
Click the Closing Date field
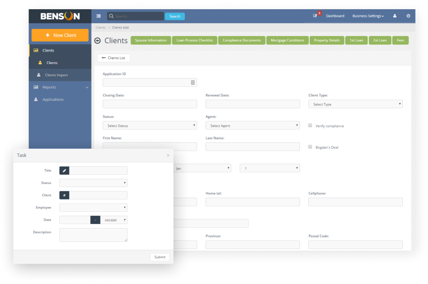click(x=150, y=104)
